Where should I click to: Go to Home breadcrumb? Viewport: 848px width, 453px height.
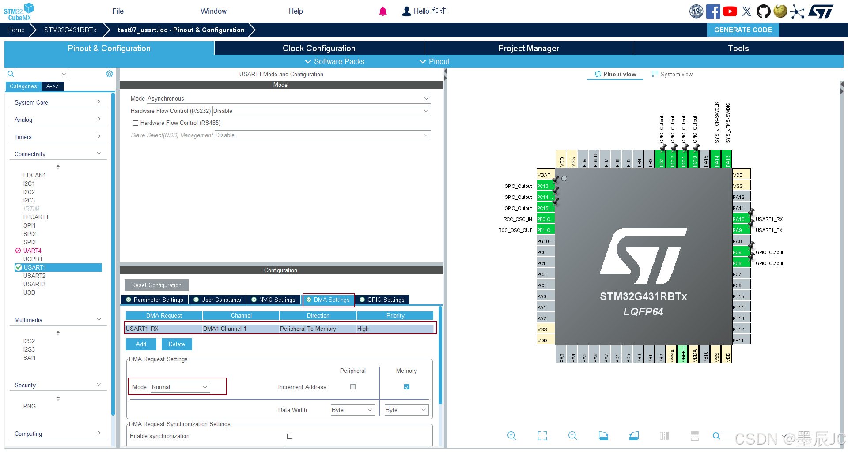[x=16, y=30]
